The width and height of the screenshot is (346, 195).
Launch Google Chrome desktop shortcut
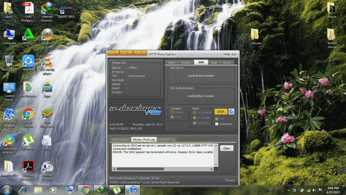[28, 118]
